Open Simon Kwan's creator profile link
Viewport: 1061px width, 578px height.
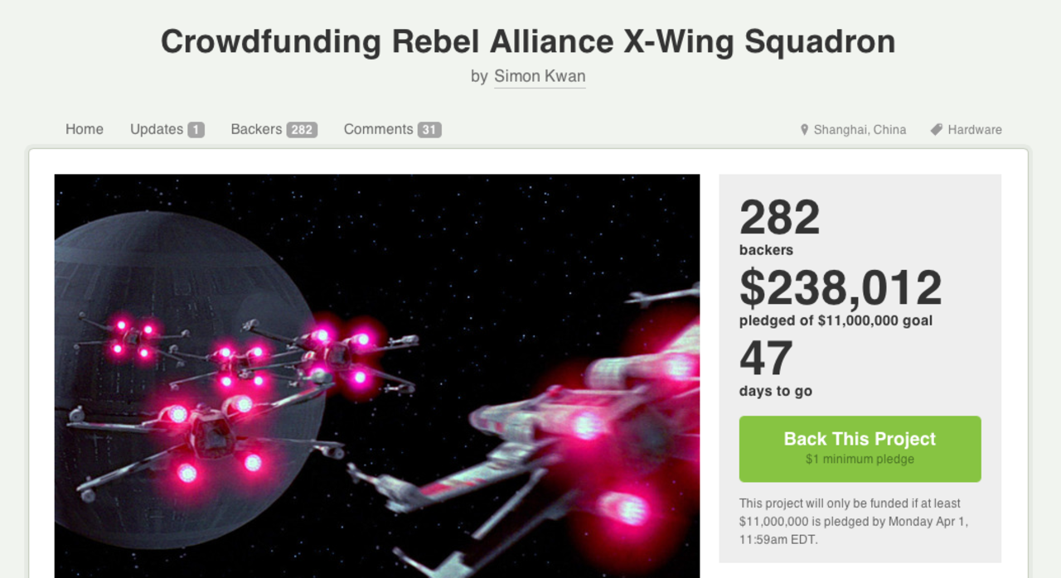pyautogui.click(x=540, y=76)
